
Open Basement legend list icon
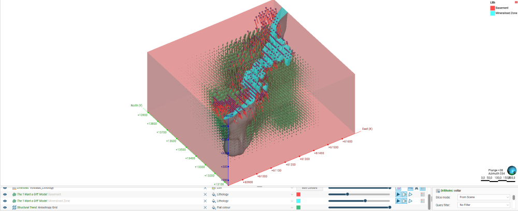tap(422, 194)
